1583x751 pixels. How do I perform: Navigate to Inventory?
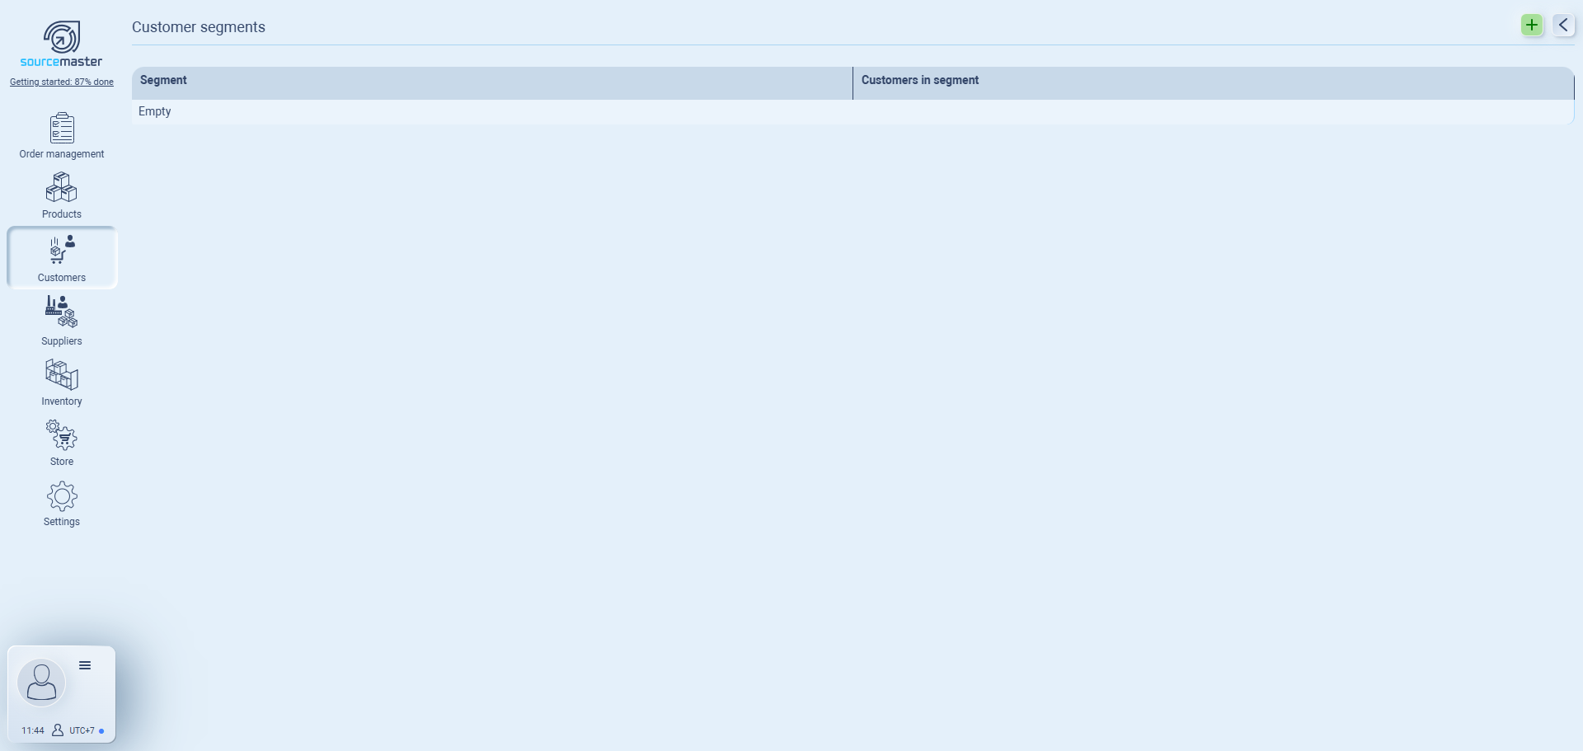pos(62,383)
